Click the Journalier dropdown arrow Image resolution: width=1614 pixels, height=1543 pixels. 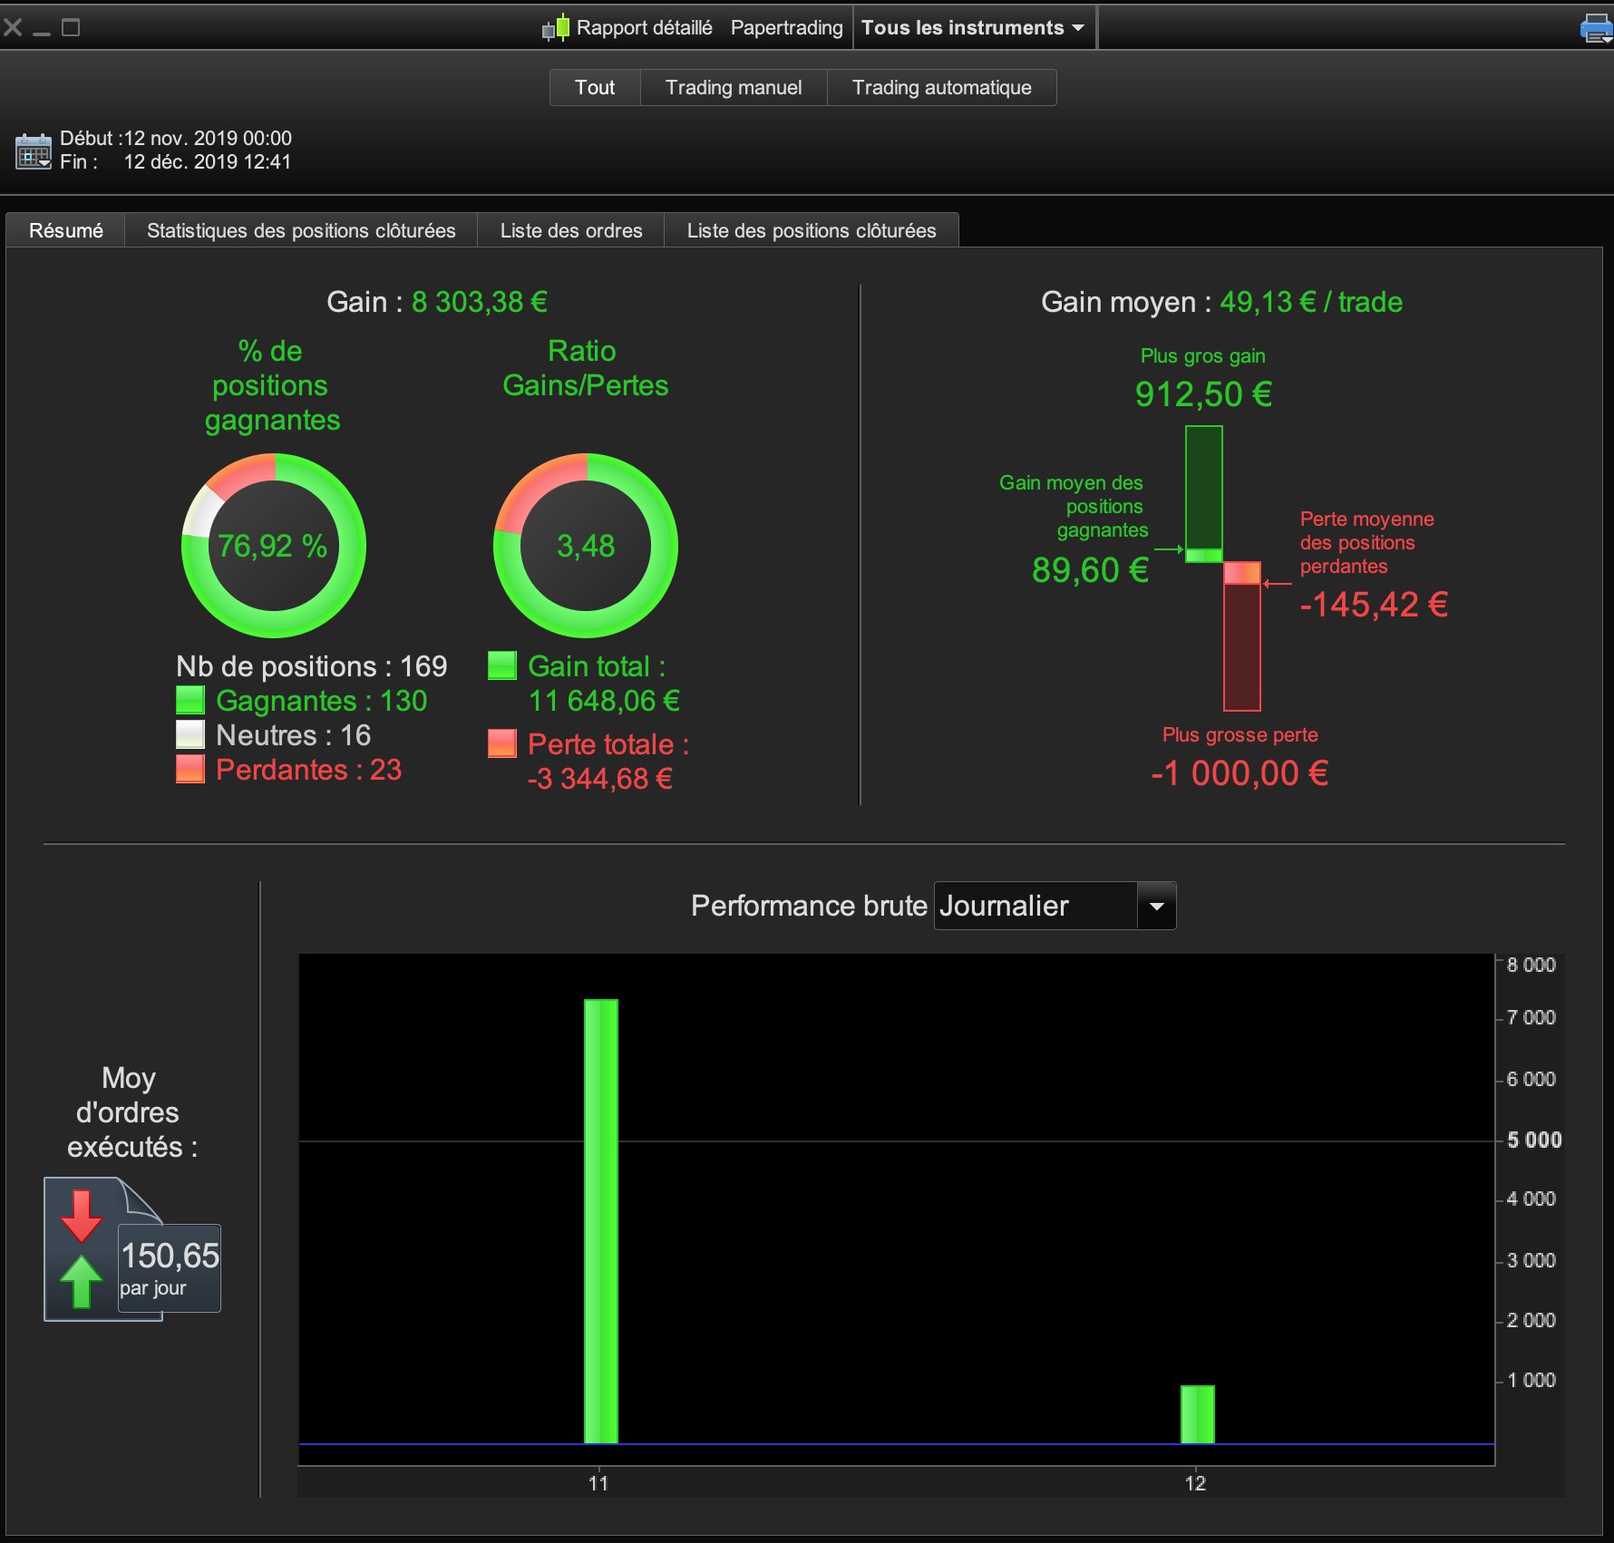click(1156, 906)
